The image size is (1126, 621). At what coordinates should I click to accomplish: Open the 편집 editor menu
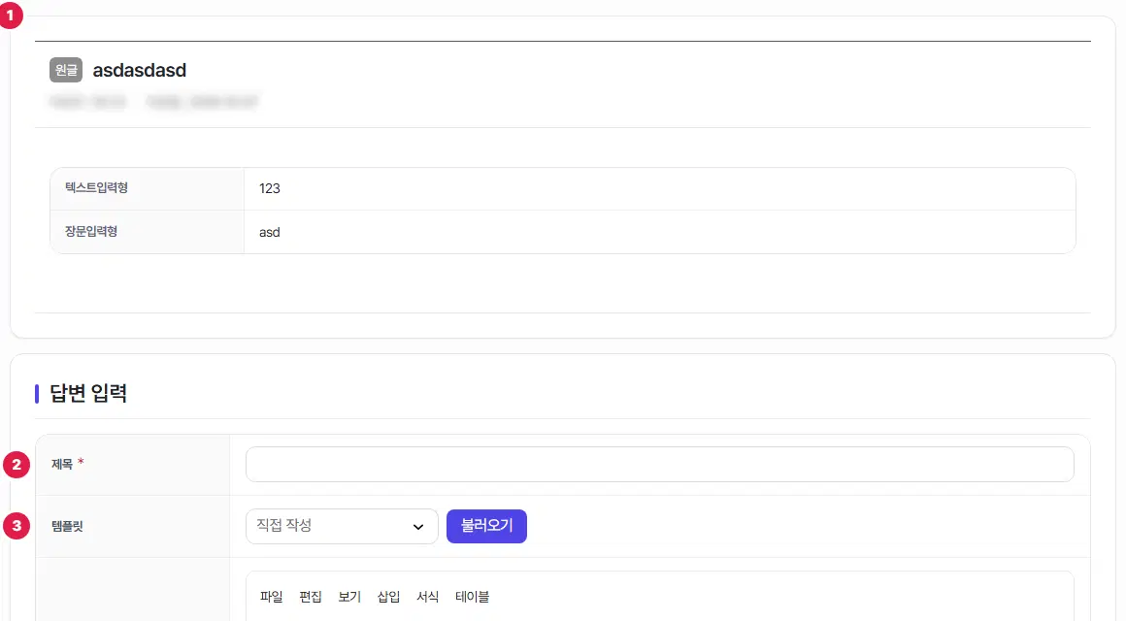click(x=311, y=597)
